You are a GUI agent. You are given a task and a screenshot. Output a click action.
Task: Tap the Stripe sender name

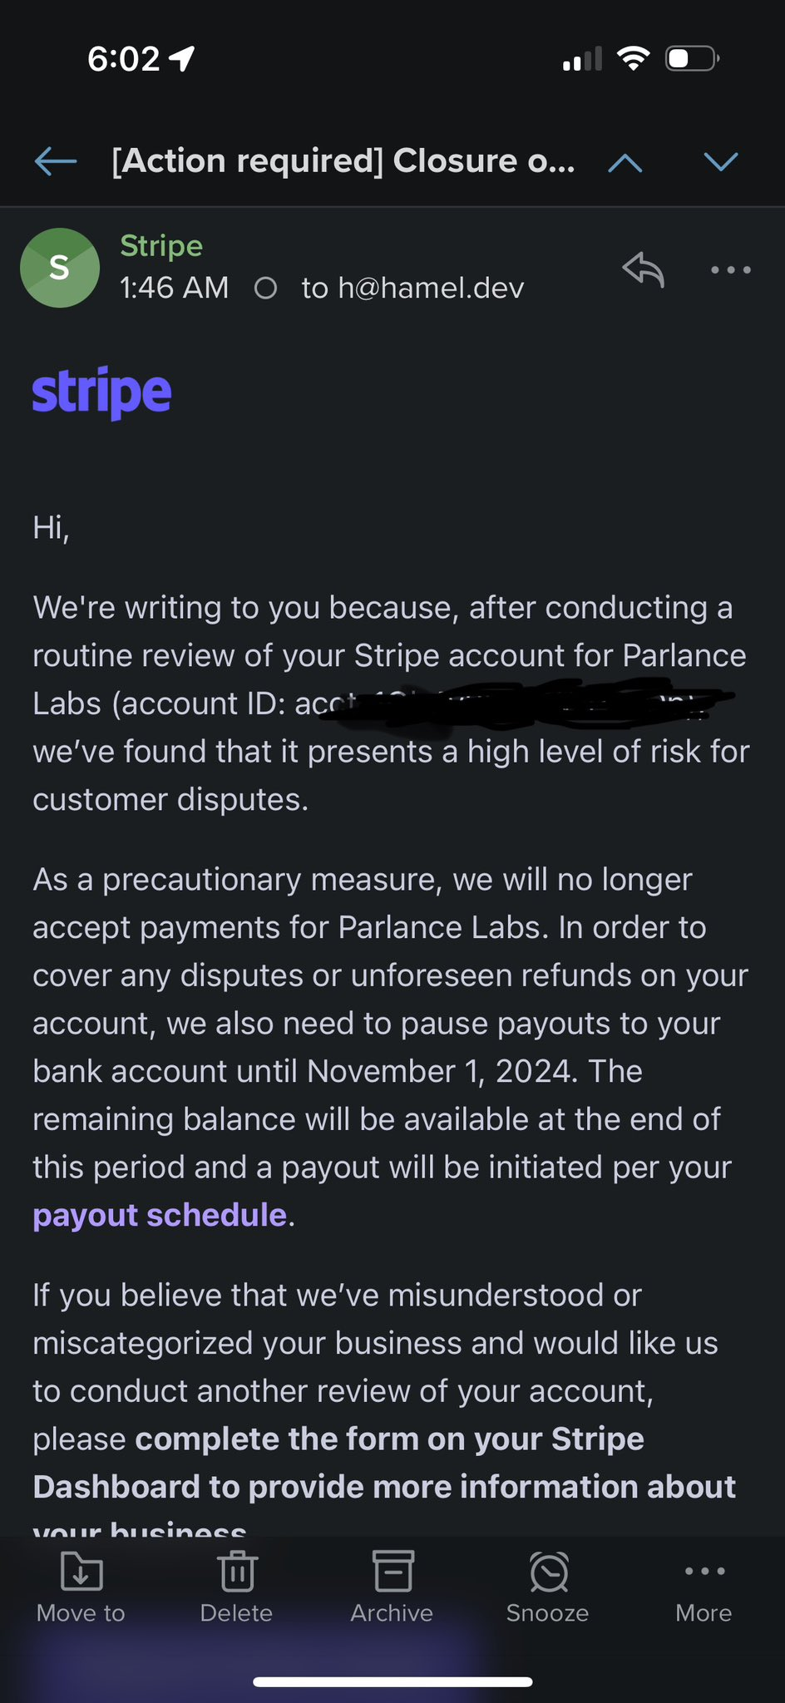161,246
